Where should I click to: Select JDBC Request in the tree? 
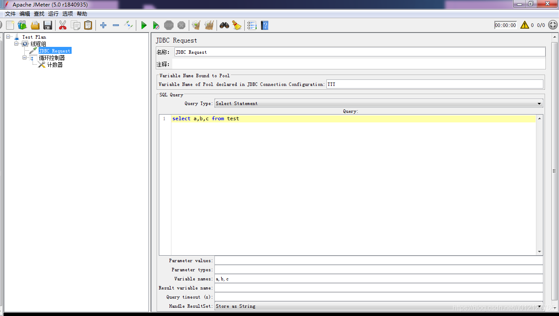pyautogui.click(x=54, y=51)
